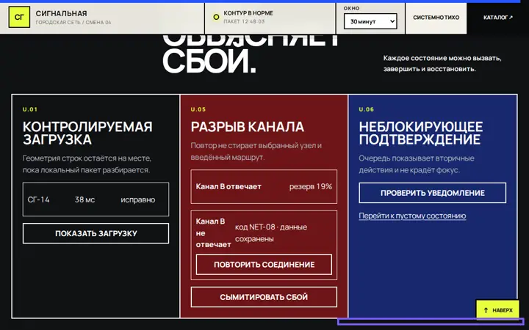
Task: Click the ПАКЕТ 12:48:03 timestamp
Action: (244, 21)
